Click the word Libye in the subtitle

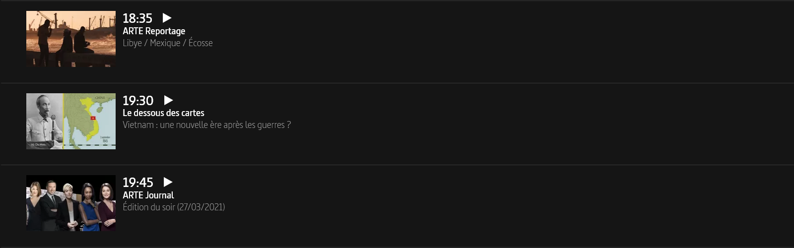[x=132, y=43]
